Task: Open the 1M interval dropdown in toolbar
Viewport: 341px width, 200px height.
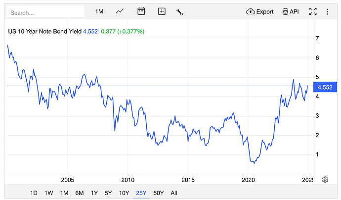Action: (x=99, y=11)
